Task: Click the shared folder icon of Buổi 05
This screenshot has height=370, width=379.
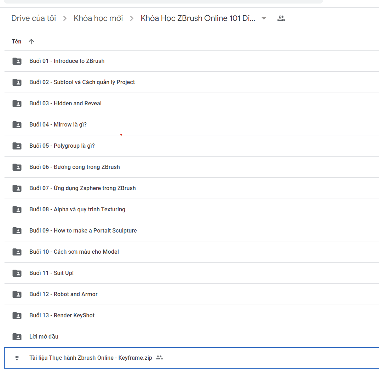Action: 17,146
